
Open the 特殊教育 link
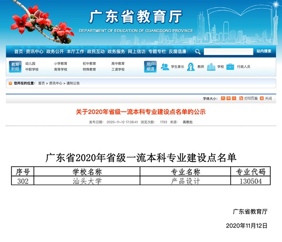point(89,69)
